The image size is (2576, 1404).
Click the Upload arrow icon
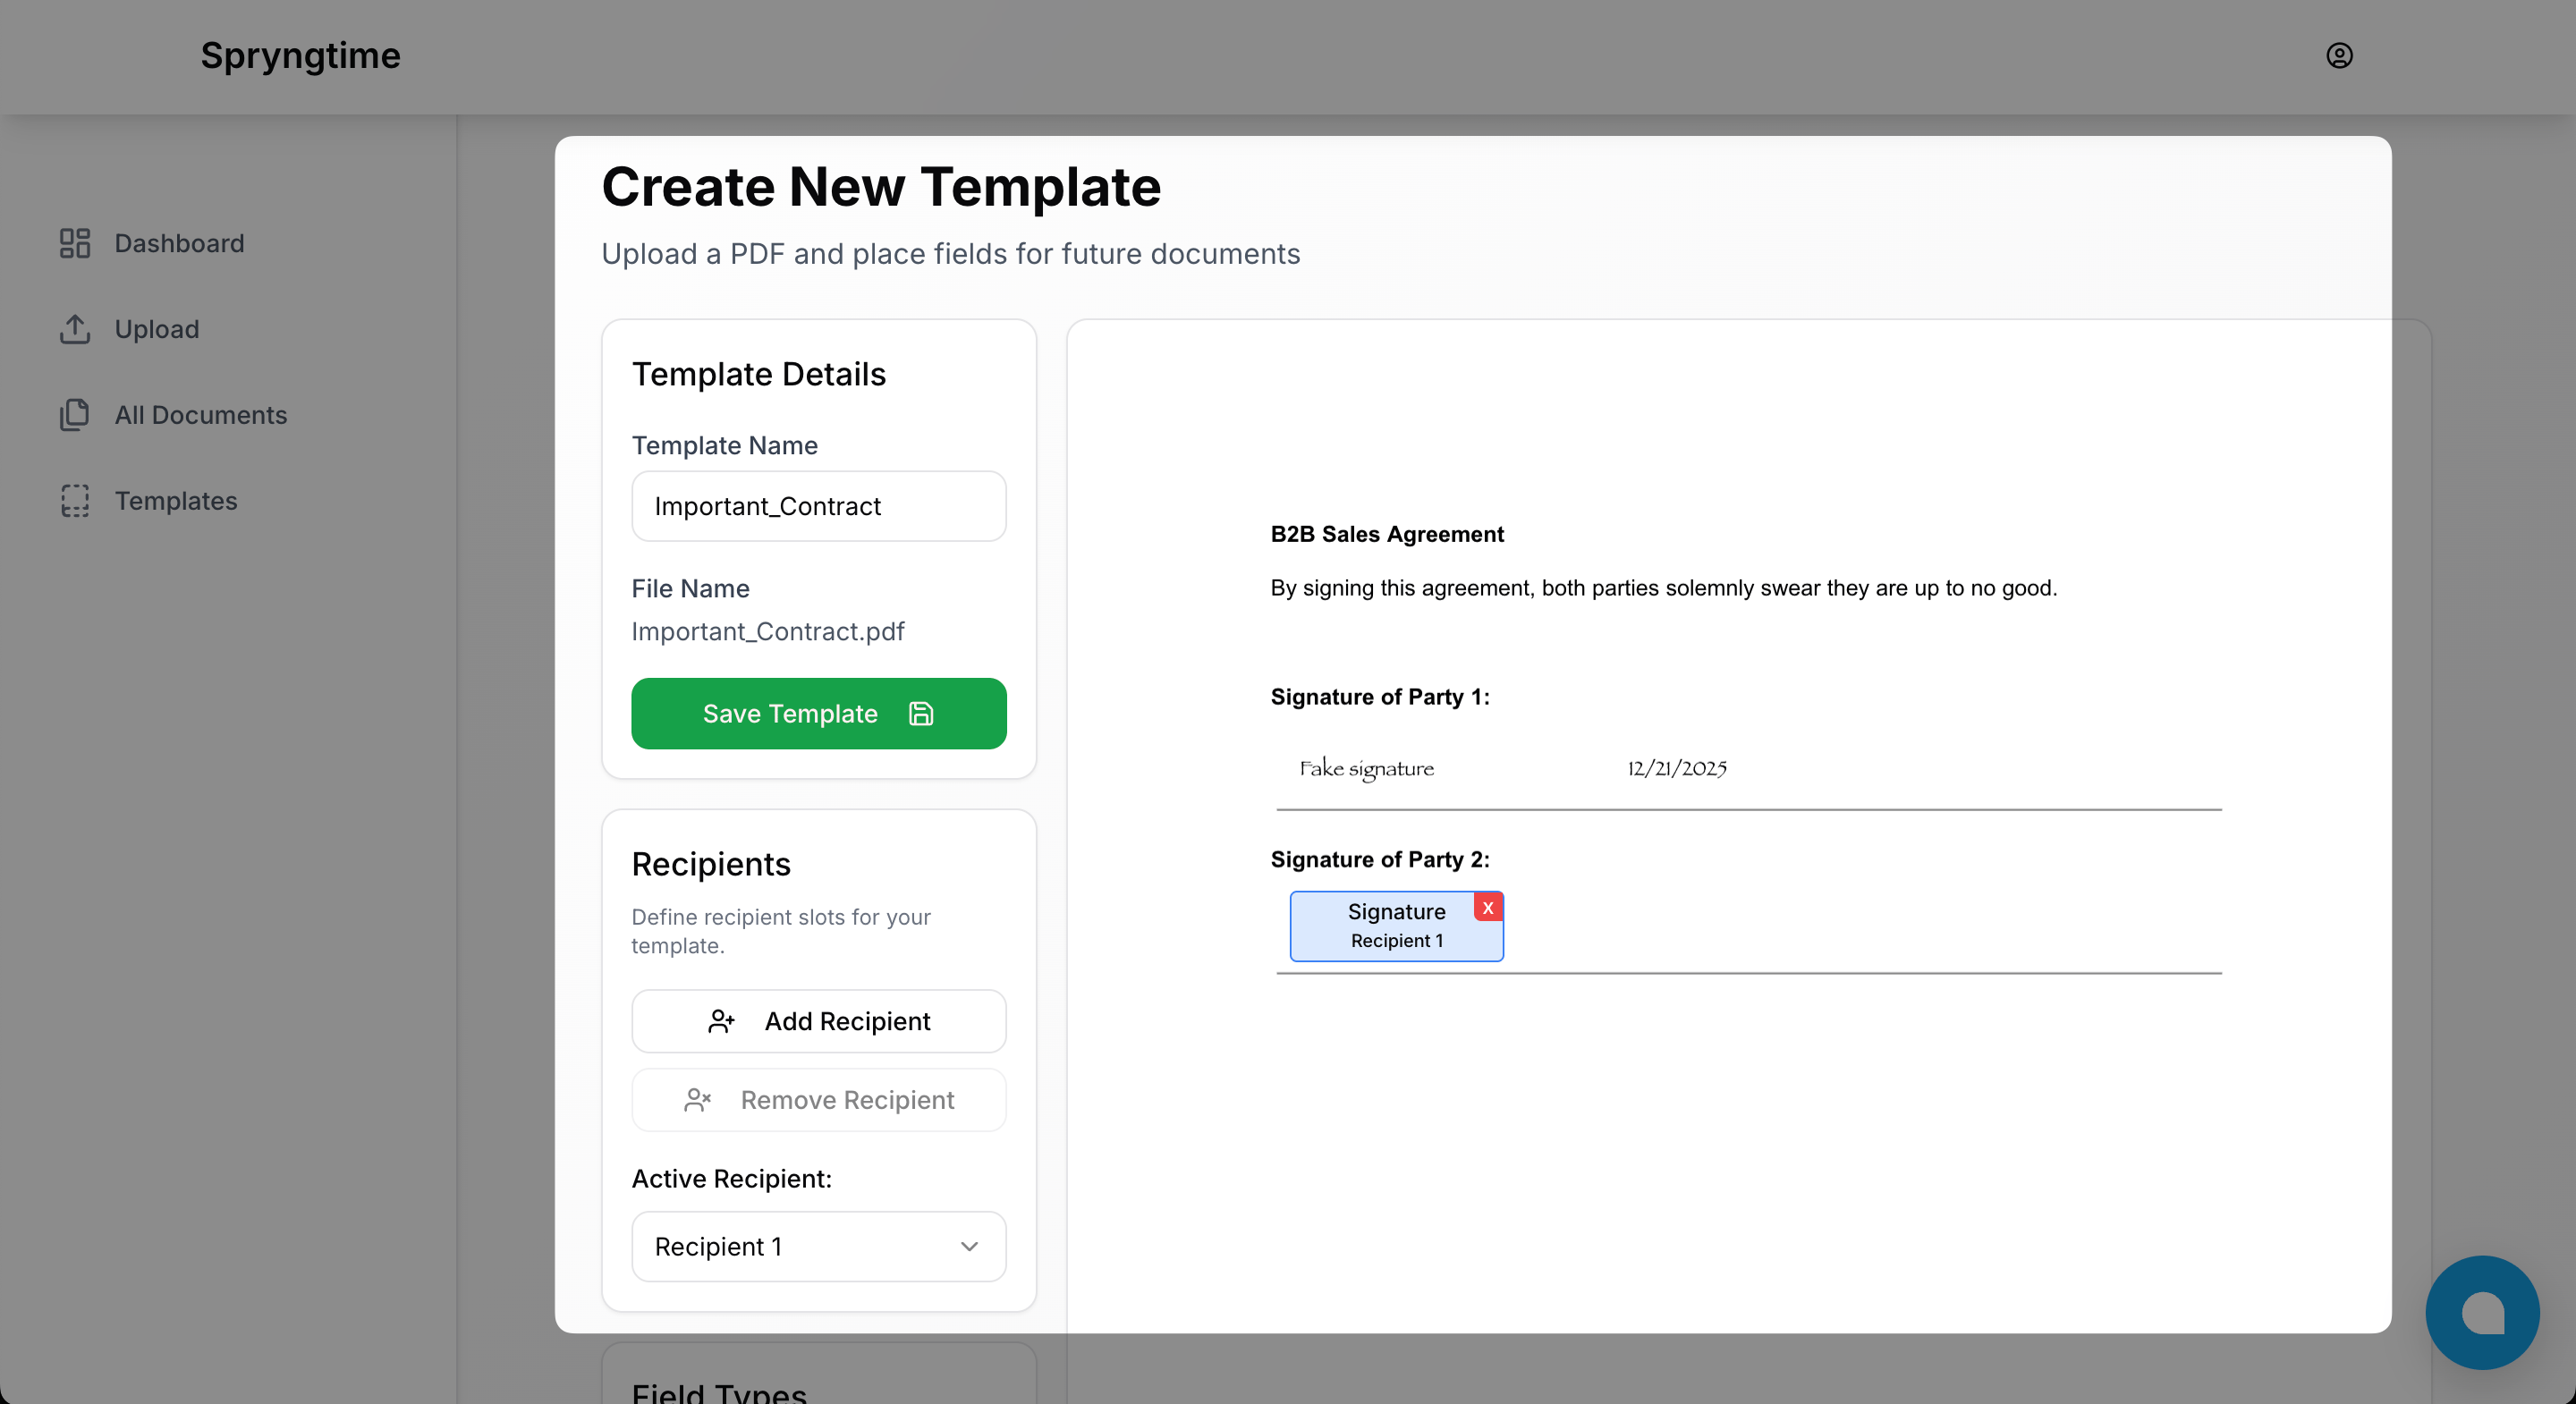(75, 329)
